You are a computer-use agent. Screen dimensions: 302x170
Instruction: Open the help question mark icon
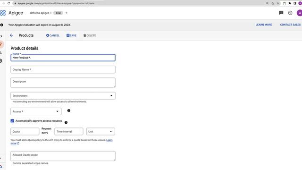click(290, 13)
